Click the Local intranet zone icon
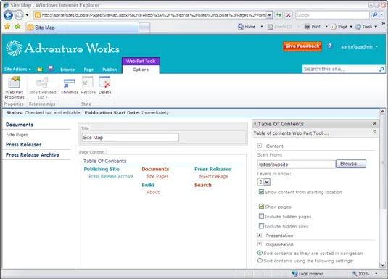The image size is (388, 279). click(294, 273)
